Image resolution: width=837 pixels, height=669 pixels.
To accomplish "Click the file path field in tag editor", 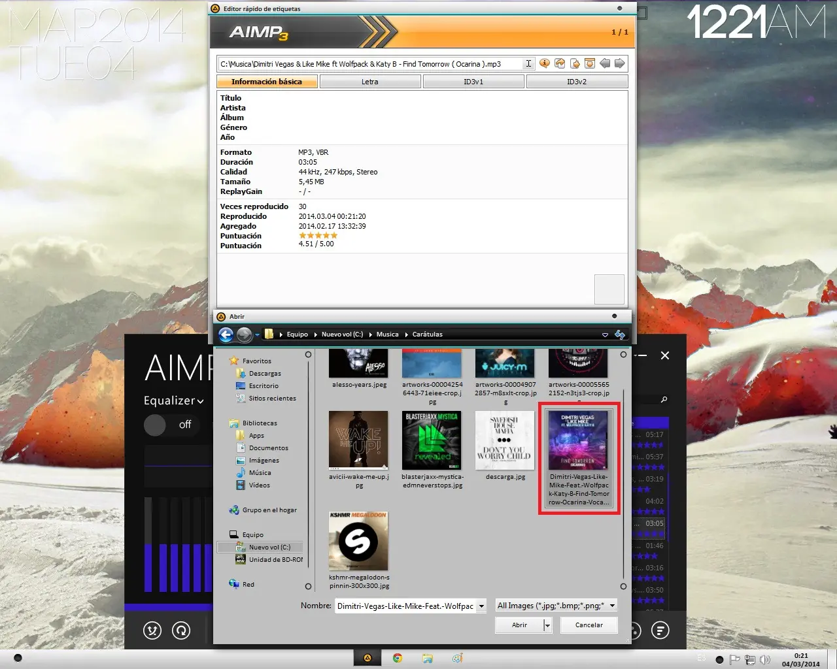I will (x=370, y=63).
